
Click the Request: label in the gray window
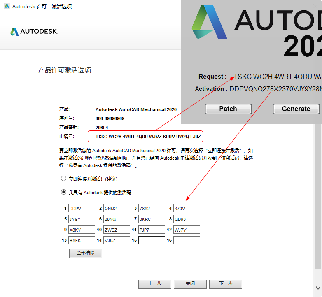tap(212, 77)
